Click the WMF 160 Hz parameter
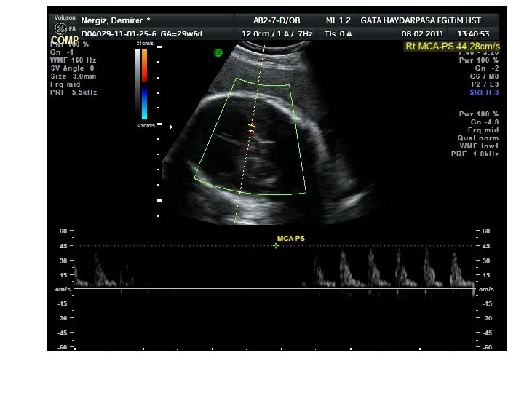524x393 pixels. [74, 60]
